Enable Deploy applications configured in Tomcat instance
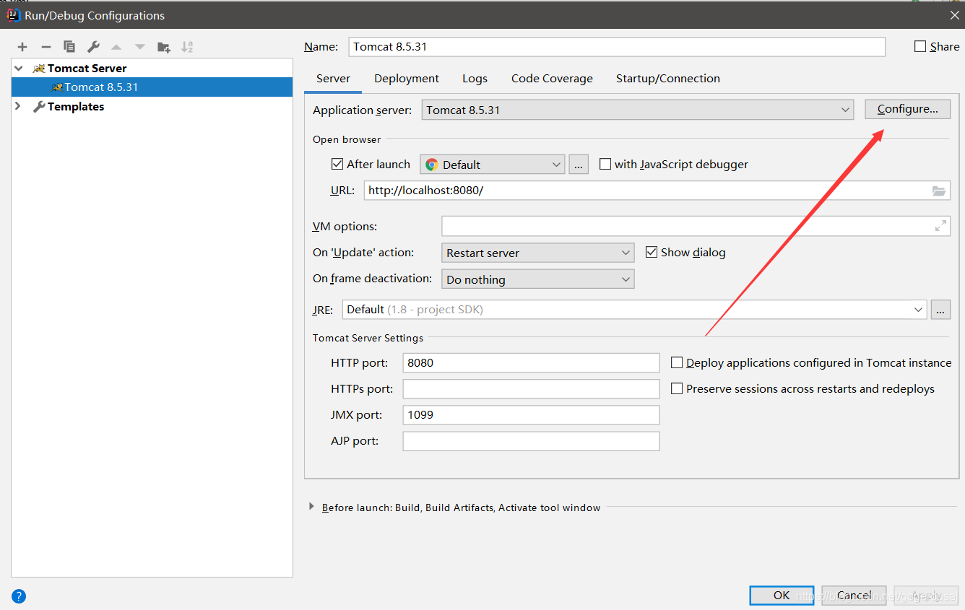Viewport: 965px width, 610px height. (x=677, y=362)
